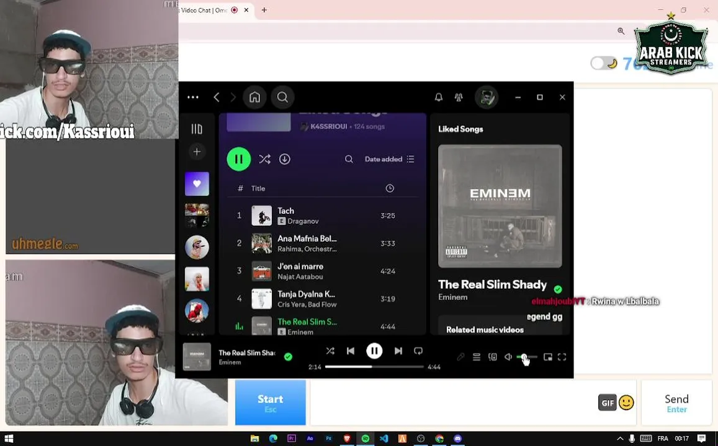Open Spotify search
718x446 pixels.
(282, 97)
